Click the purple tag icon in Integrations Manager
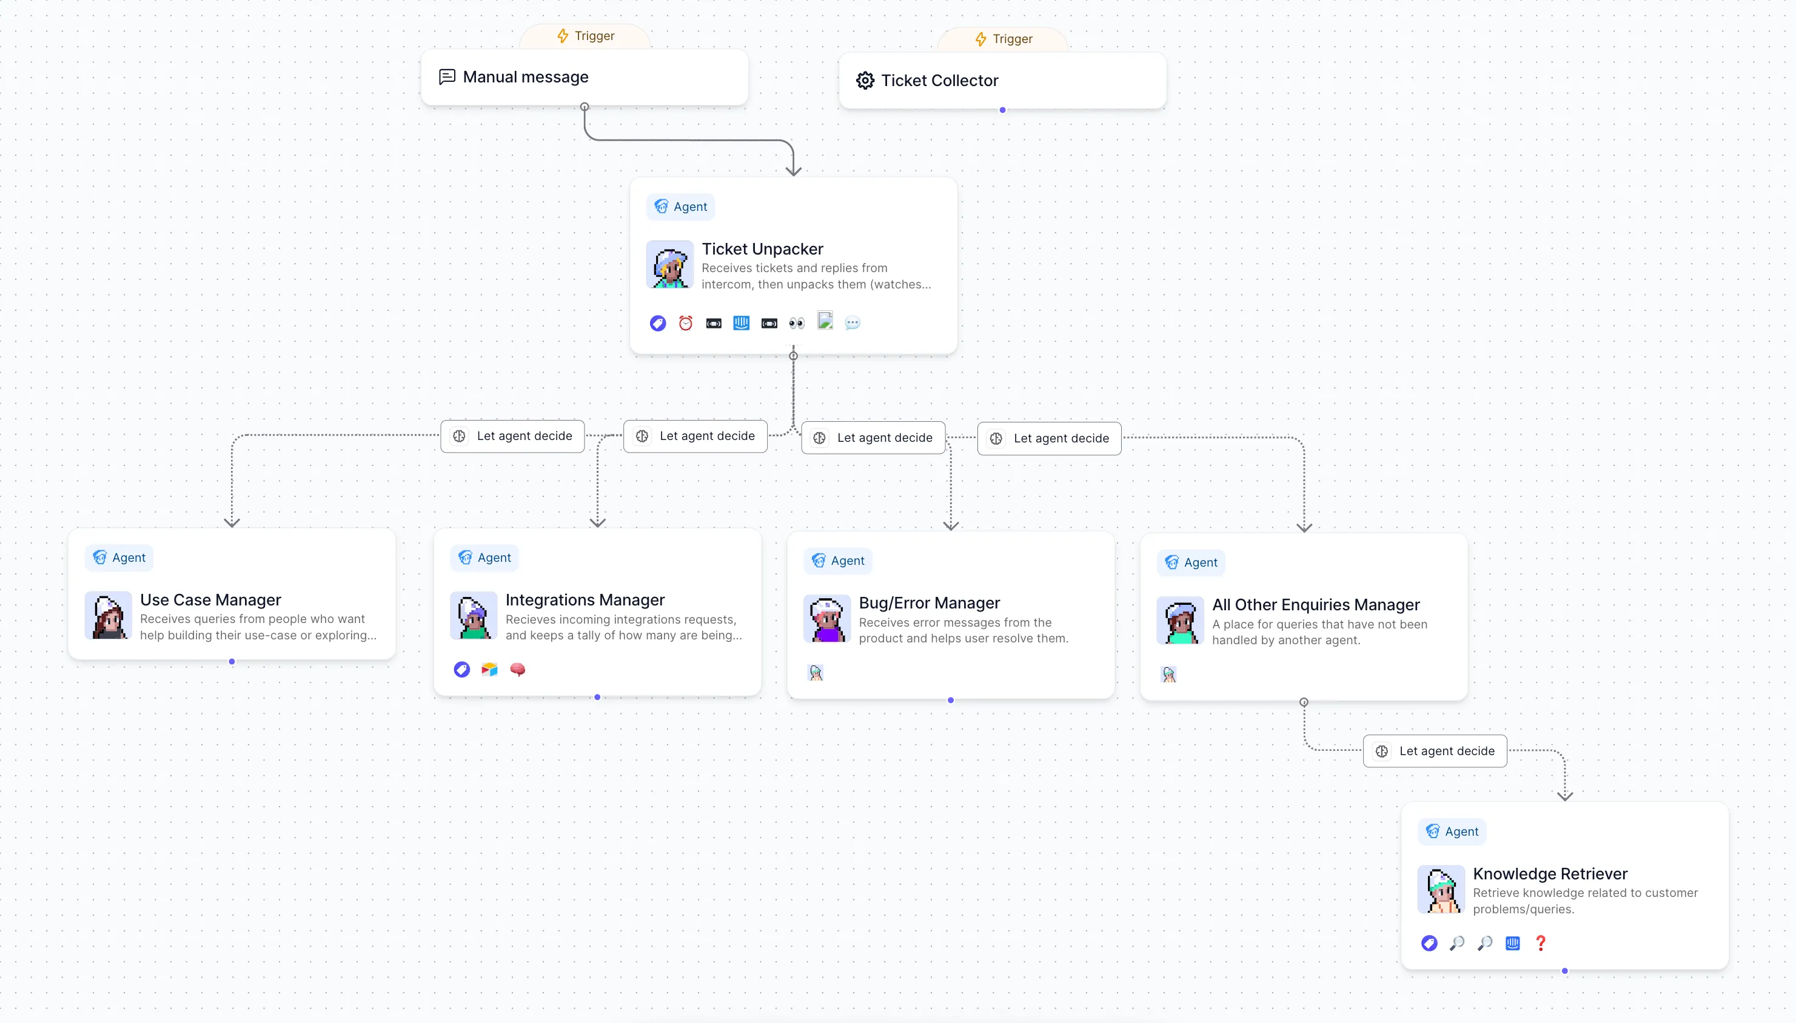Image resolution: width=1796 pixels, height=1023 pixels. (462, 670)
